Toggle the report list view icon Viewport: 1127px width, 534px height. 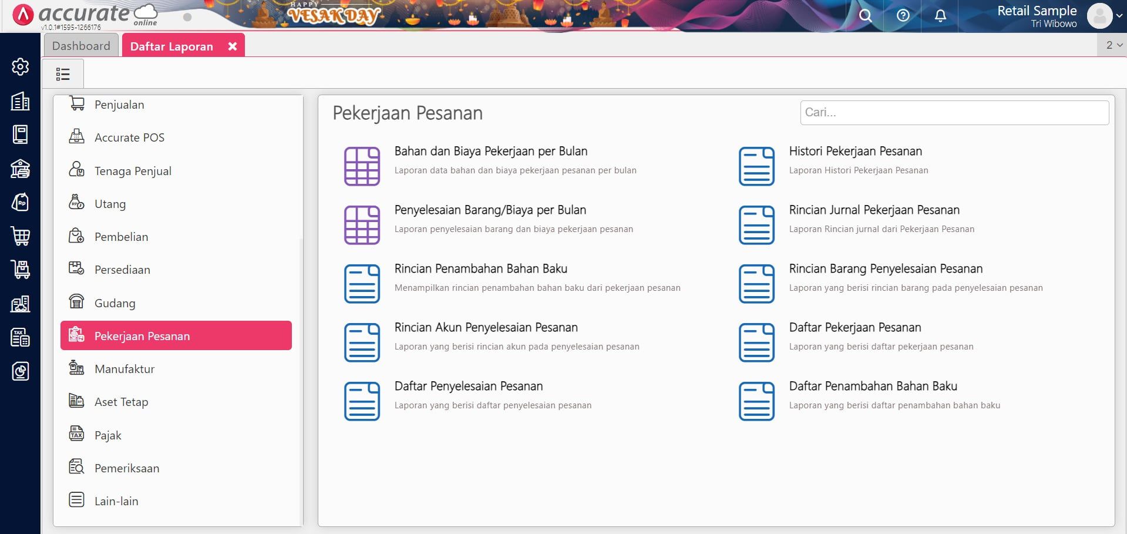pos(63,74)
